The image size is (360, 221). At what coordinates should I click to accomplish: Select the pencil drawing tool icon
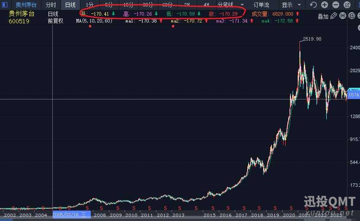tap(334, 16)
